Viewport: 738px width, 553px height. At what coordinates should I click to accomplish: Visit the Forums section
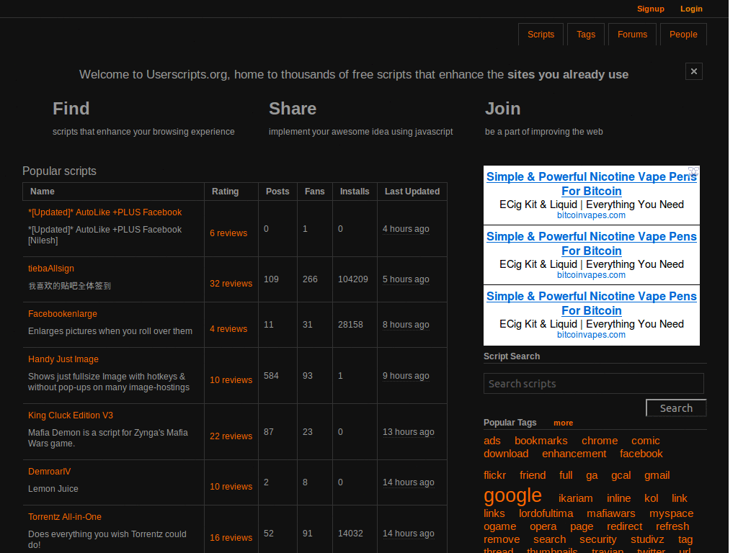632,34
